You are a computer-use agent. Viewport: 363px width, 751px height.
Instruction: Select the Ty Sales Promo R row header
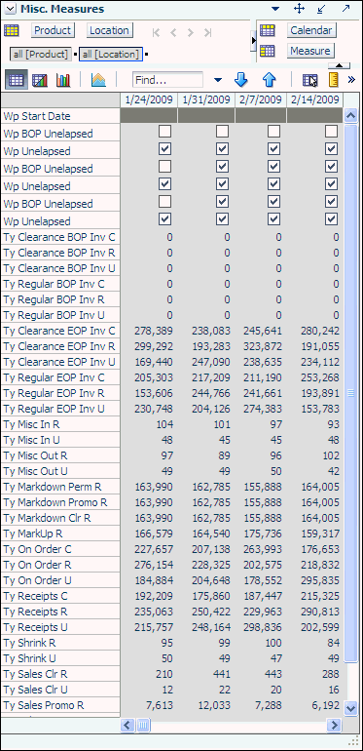(60, 705)
